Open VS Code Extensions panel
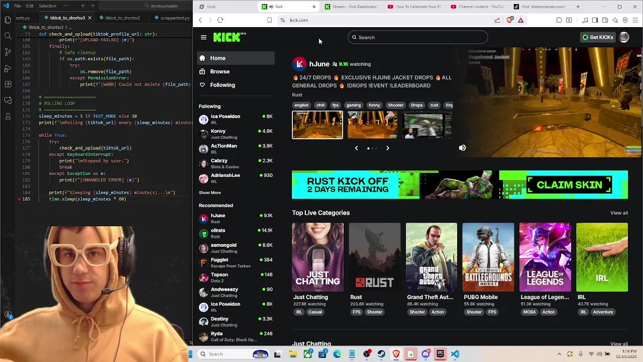Viewport: 643px width, 362px height. click(x=8, y=84)
